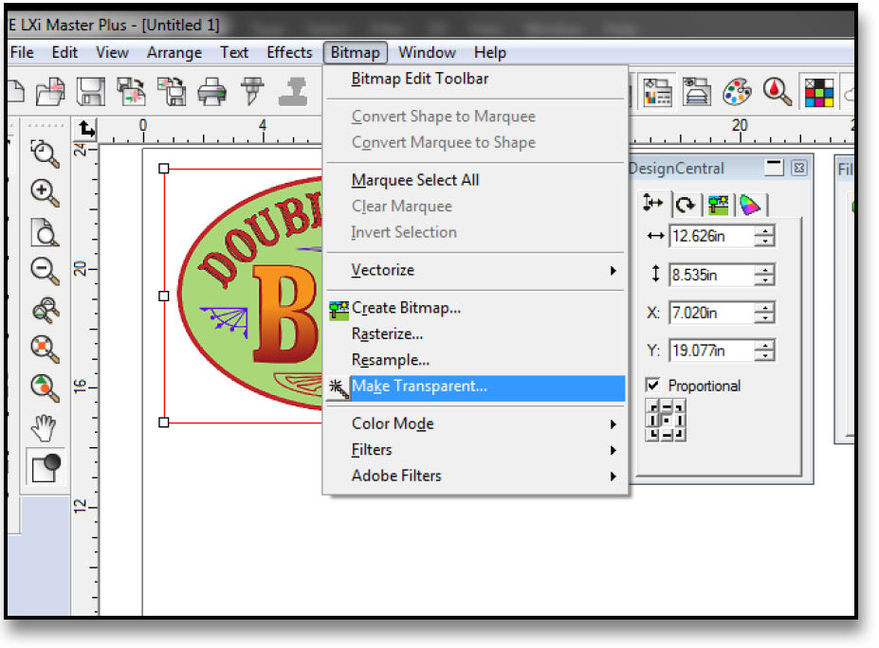
Task: Select the Zoom to Page tool
Action: pyautogui.click(x=45, y=232)
